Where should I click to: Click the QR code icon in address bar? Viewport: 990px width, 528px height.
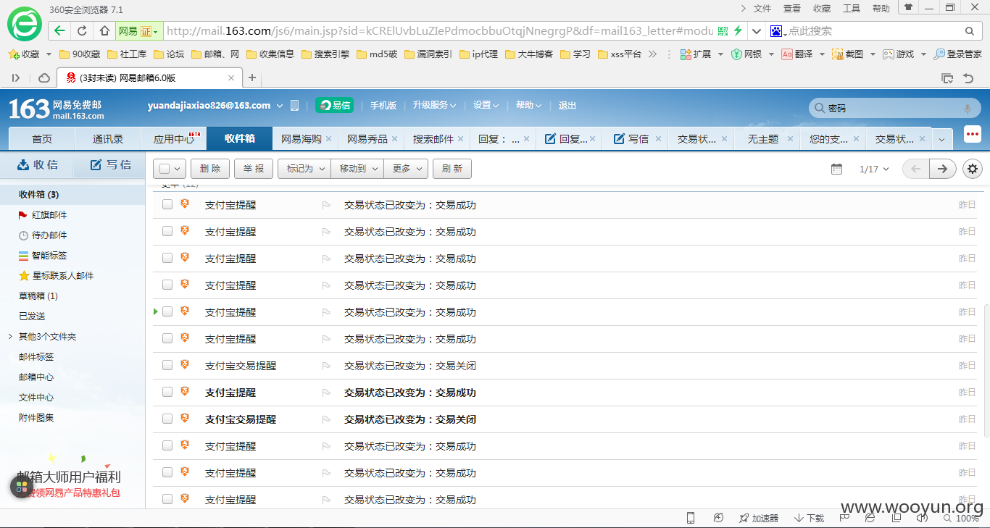coord(723,31)
